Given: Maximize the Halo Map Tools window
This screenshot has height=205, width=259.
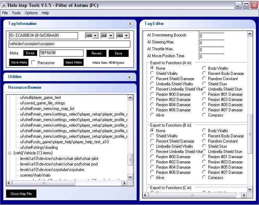Looking at the screenshot, I should click(x=246, y=5).
